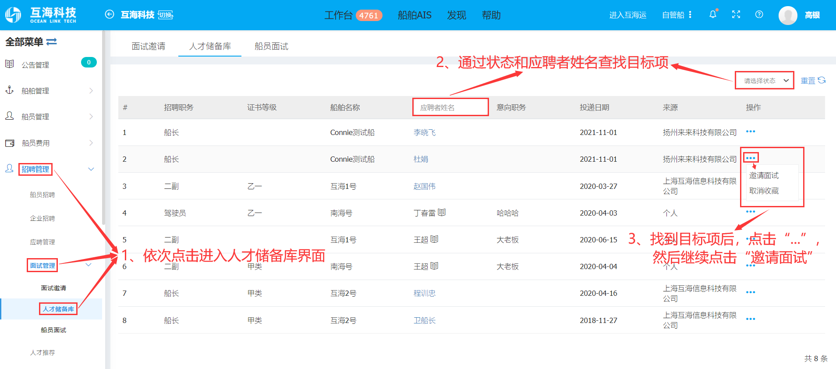Screen dimensions: 836x369
Task: Open 企业招聘 in sidebar
Action: 43,218
